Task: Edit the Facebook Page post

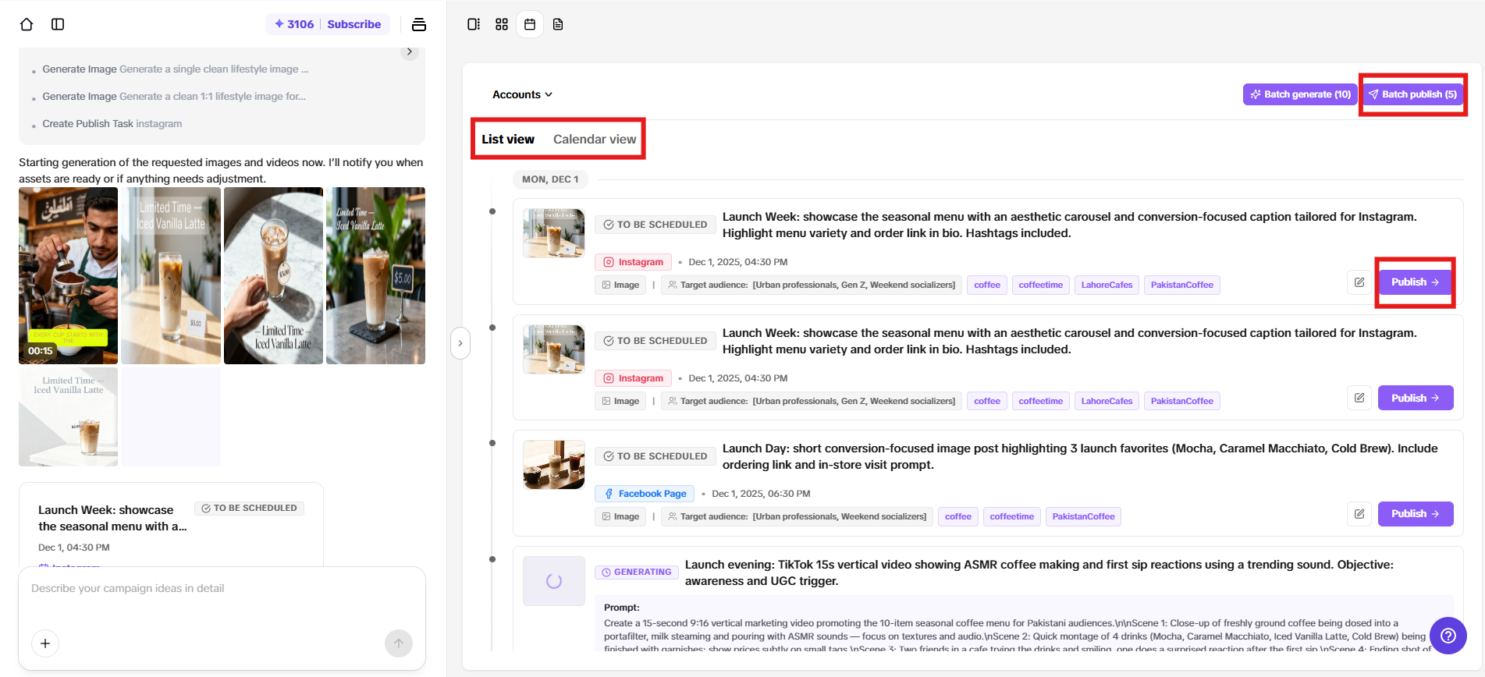Action: pyautogui.click(x=1359, y=514)
